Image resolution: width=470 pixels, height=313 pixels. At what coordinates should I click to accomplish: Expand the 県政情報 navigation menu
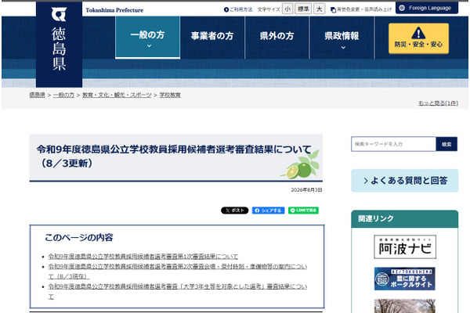click(x=342, y=38)
